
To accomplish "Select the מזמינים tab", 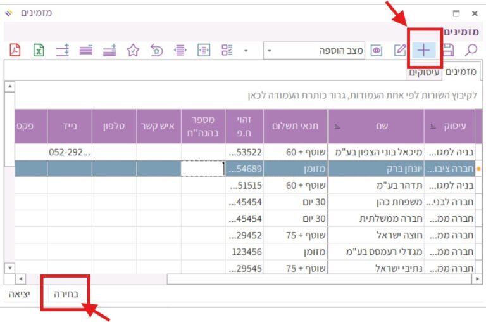I will click(461, 72).
